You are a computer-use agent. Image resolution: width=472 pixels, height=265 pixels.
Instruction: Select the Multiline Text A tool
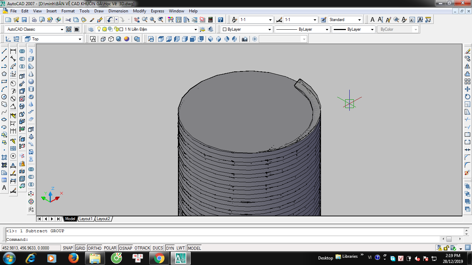tap(4, 188)
